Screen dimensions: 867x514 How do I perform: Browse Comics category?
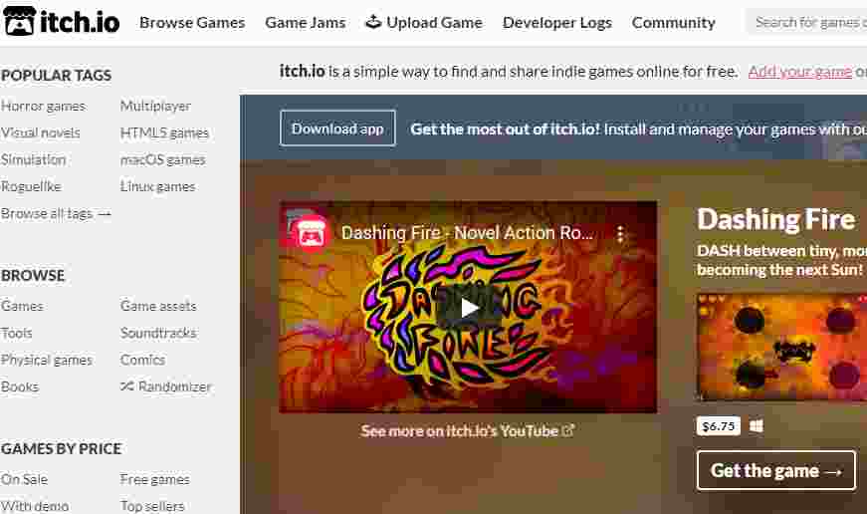[142, 361]
